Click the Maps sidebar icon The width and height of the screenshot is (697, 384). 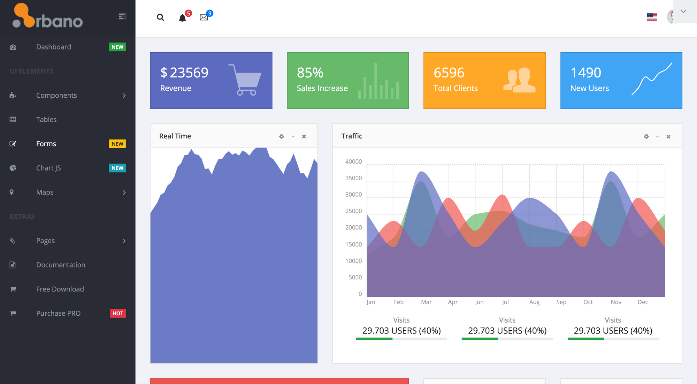tap(12, 191)
